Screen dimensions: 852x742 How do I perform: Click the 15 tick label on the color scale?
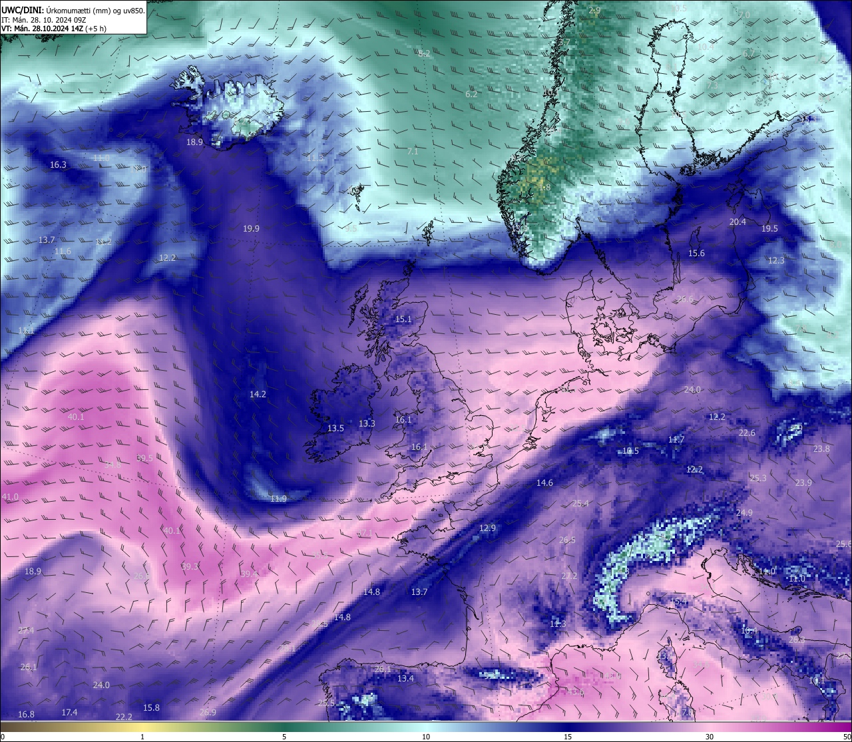[568, 737]
